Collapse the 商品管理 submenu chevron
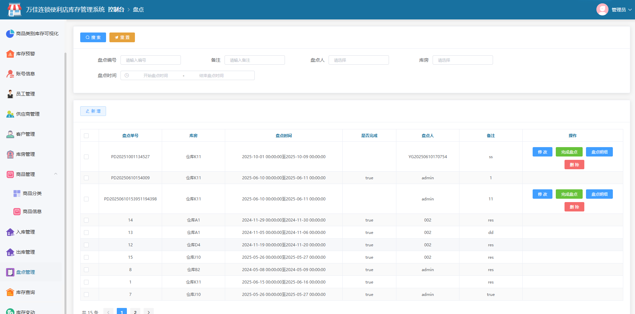Image resolution: width=635 pixels, height=314 pixels. coord(56,174)
